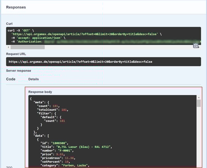The height and width of the screenshot is (168, 207).
Task: Click the left arrow of the curl scrollbar
Action: pyautogui.click(x=8, y=47)
